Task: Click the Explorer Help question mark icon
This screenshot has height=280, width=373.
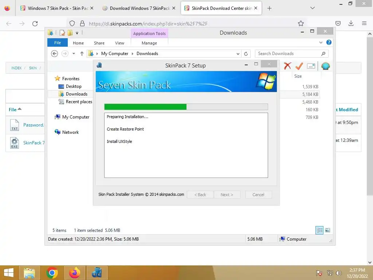Action: [x=329, y=42]
